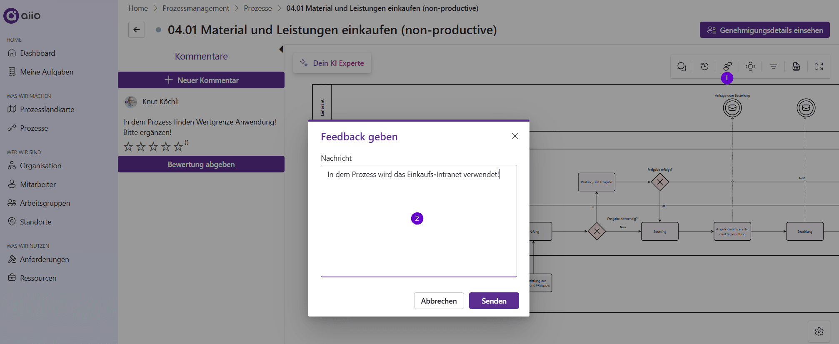Click the Senden button

click(494, 301)
